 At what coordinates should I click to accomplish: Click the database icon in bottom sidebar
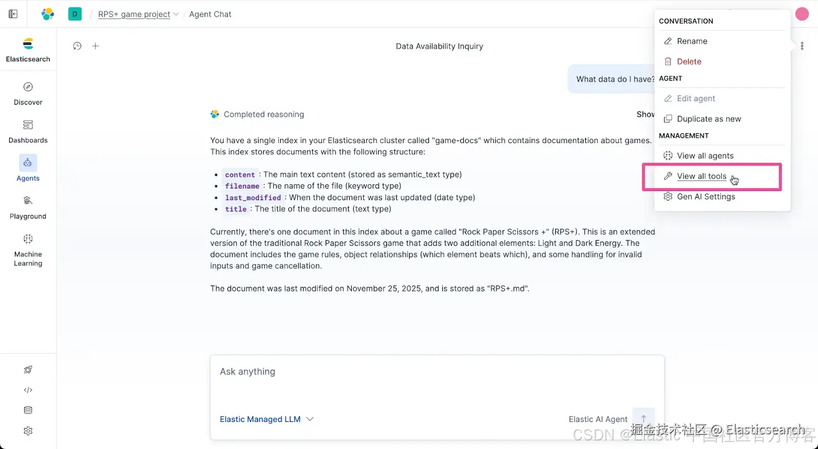[x=28, y=410]
